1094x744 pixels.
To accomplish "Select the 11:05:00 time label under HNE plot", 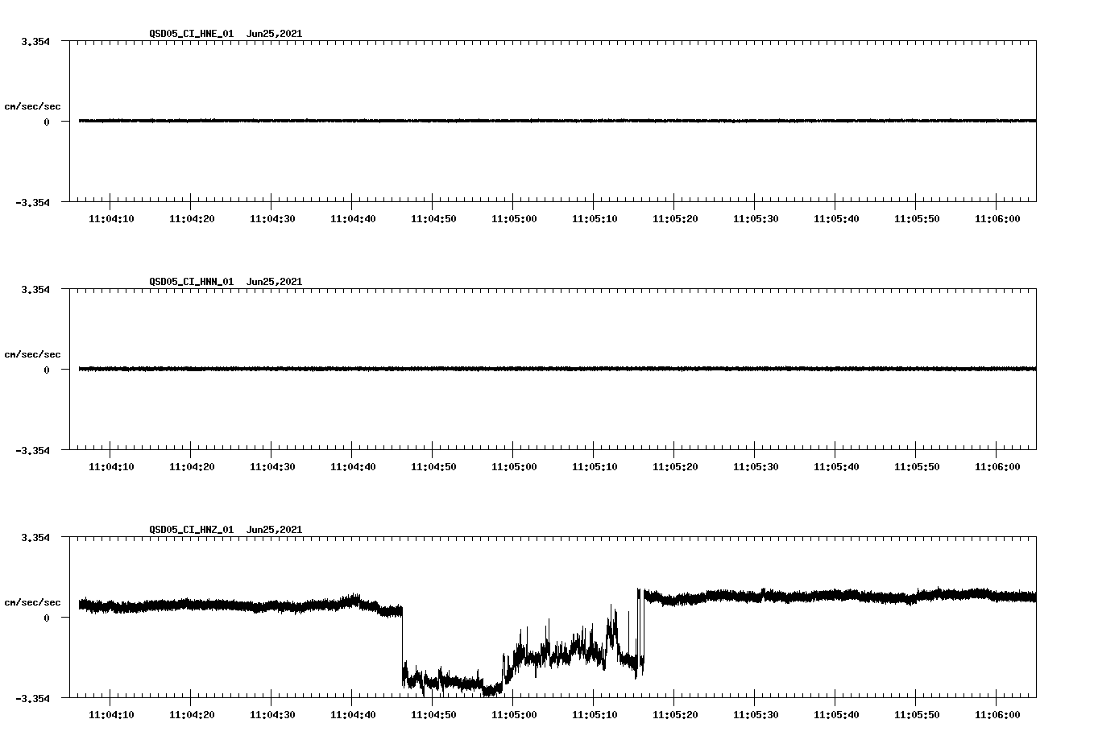I will [514, 219].
